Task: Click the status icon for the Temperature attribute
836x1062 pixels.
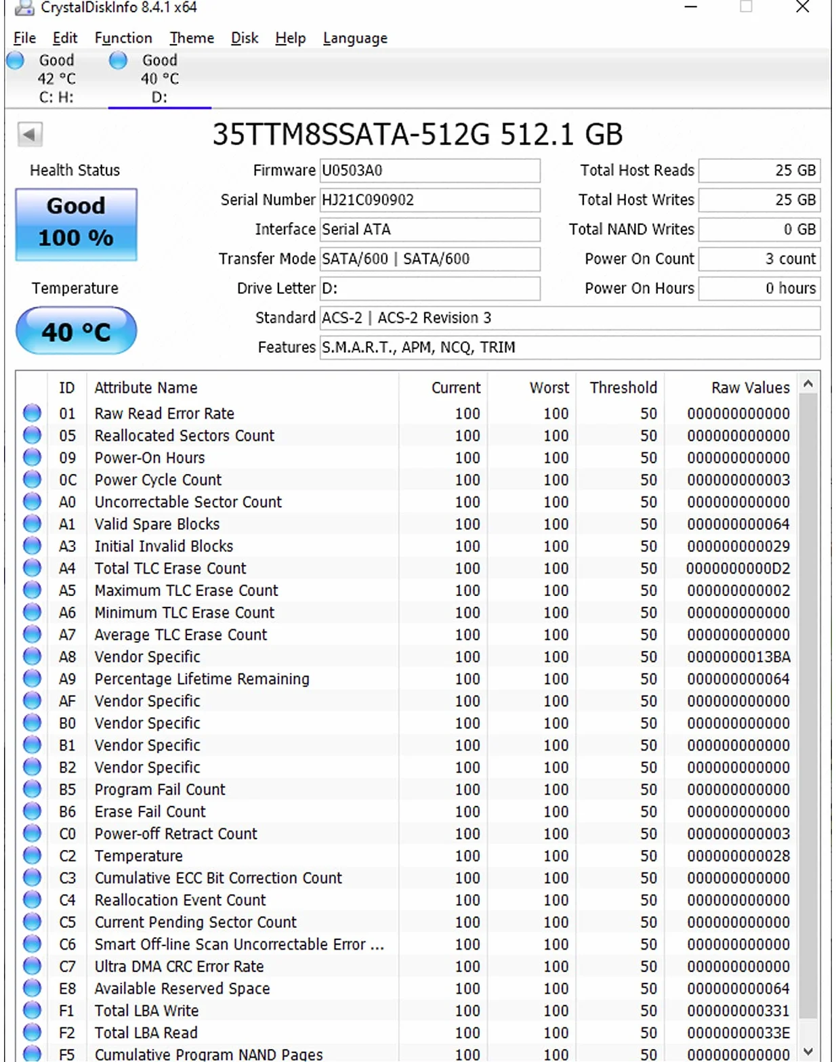Action: point(32,855)
